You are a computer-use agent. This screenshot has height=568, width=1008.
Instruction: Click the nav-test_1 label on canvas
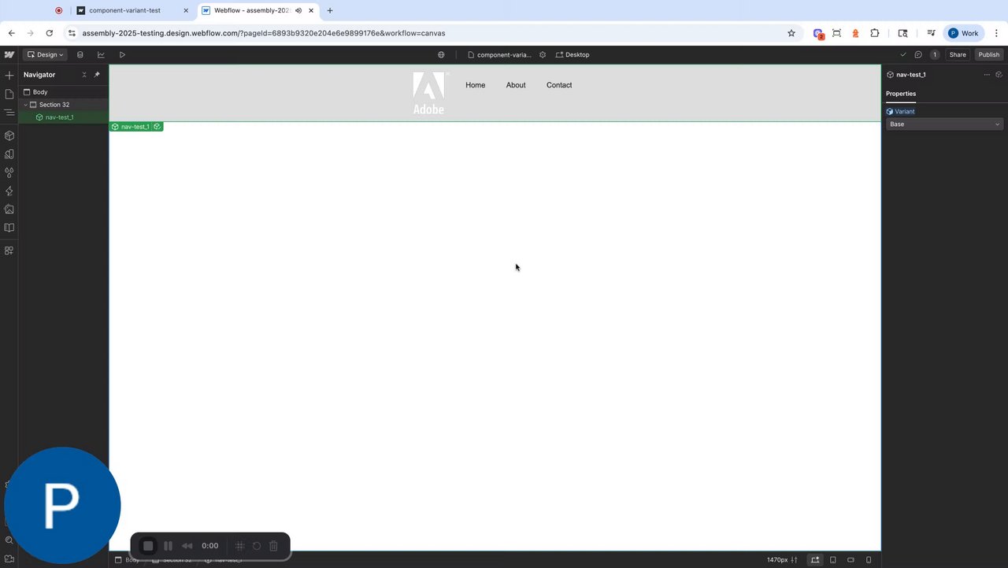pos(135,127)
